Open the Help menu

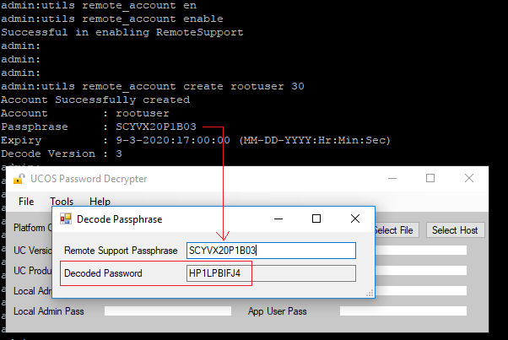pyautogui.click(x=100, y=202)
